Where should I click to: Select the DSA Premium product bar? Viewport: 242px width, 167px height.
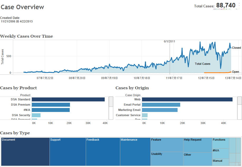coord(51,105)
